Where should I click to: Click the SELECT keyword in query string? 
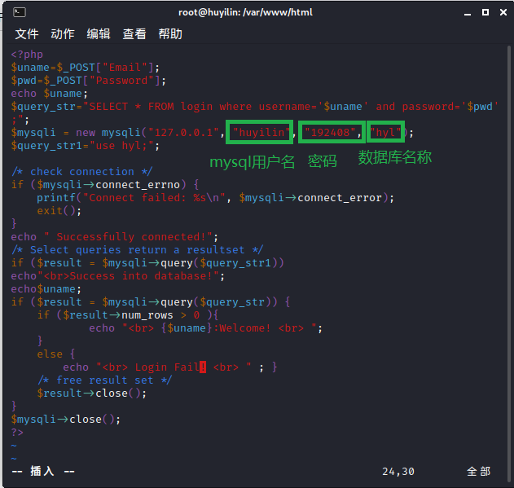108,107
